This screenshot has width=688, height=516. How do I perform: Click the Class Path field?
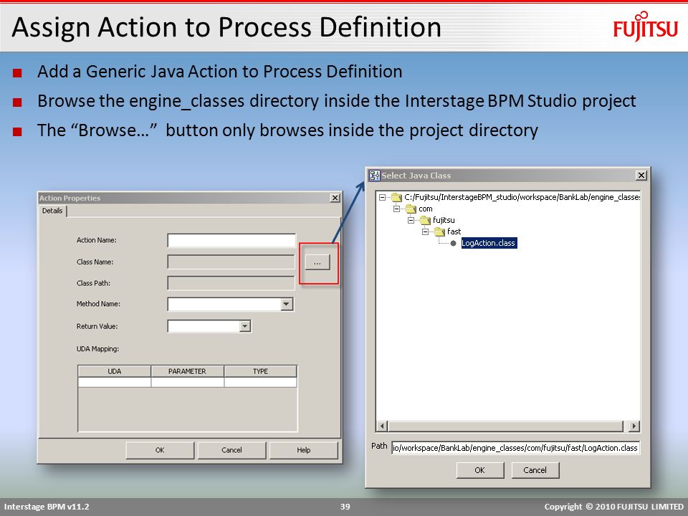pos(231,283)
